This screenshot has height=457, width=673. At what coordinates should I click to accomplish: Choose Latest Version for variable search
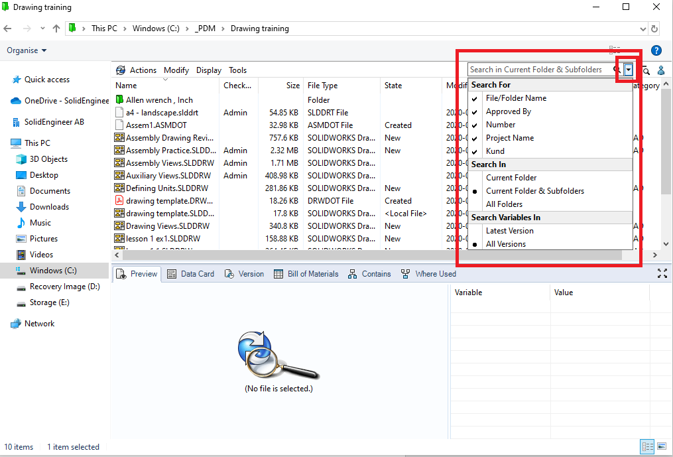pyautogui.click(x=509, y=231)
